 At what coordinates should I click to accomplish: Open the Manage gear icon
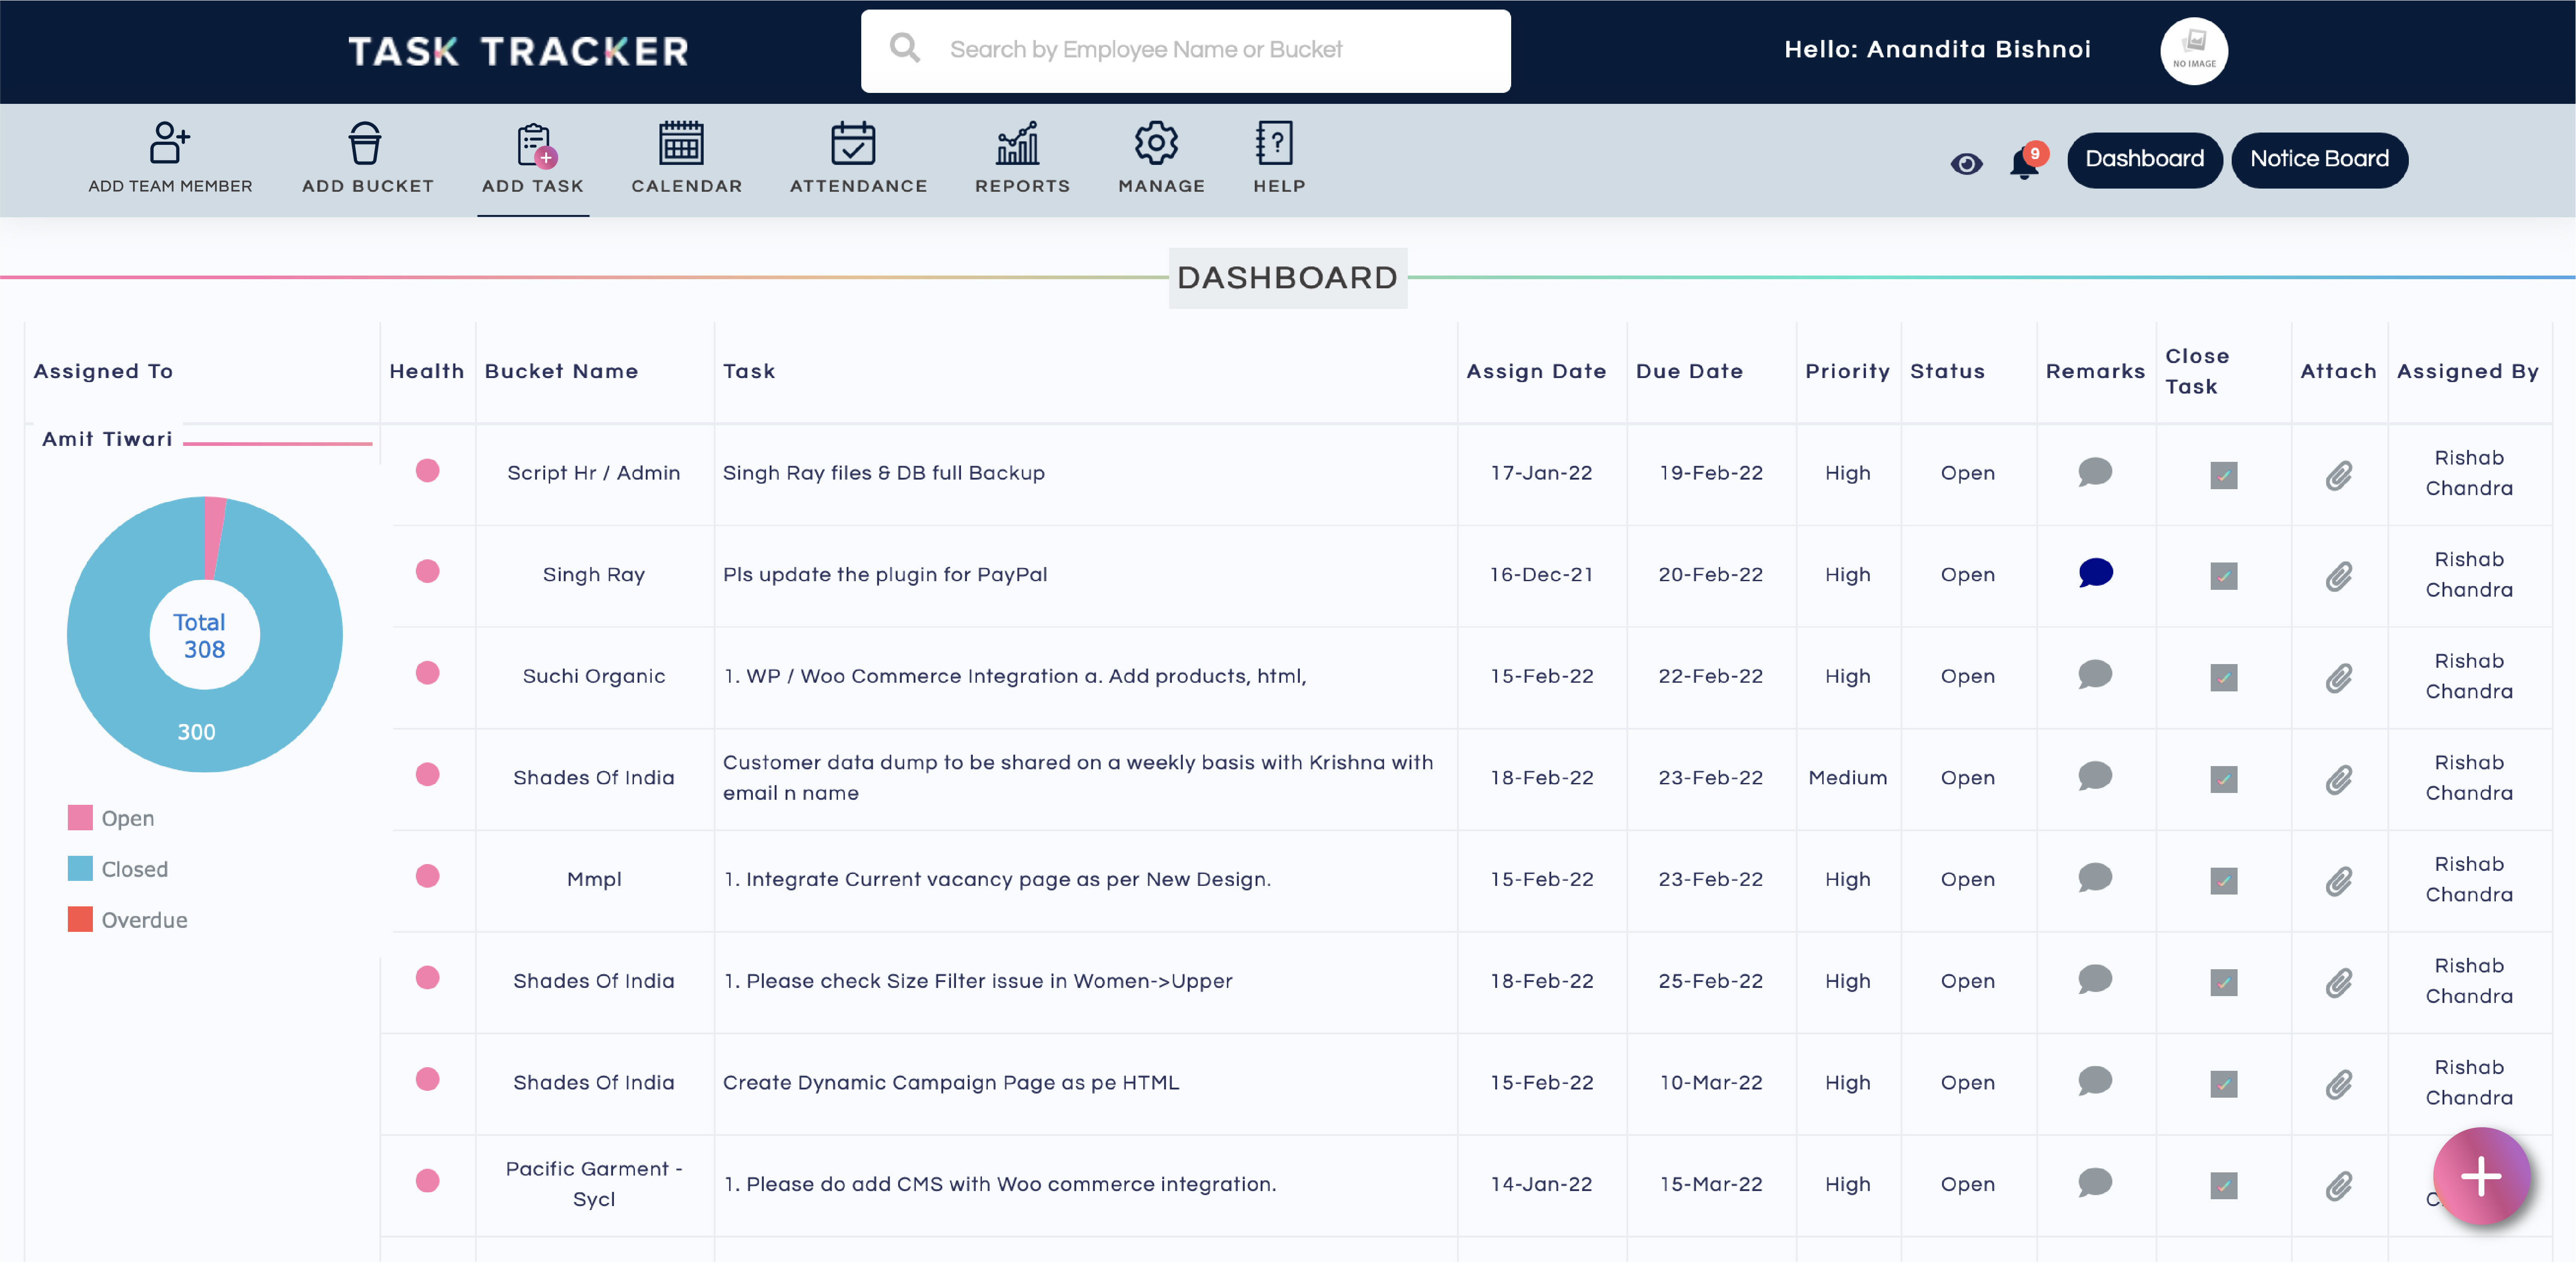(1156, 143)
